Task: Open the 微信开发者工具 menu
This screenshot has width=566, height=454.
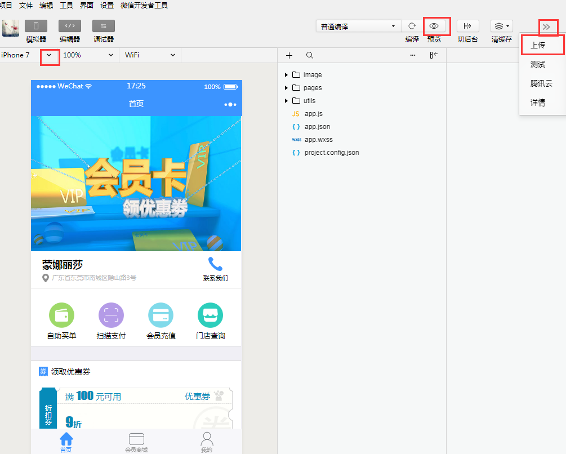Action: coord(144,6)
